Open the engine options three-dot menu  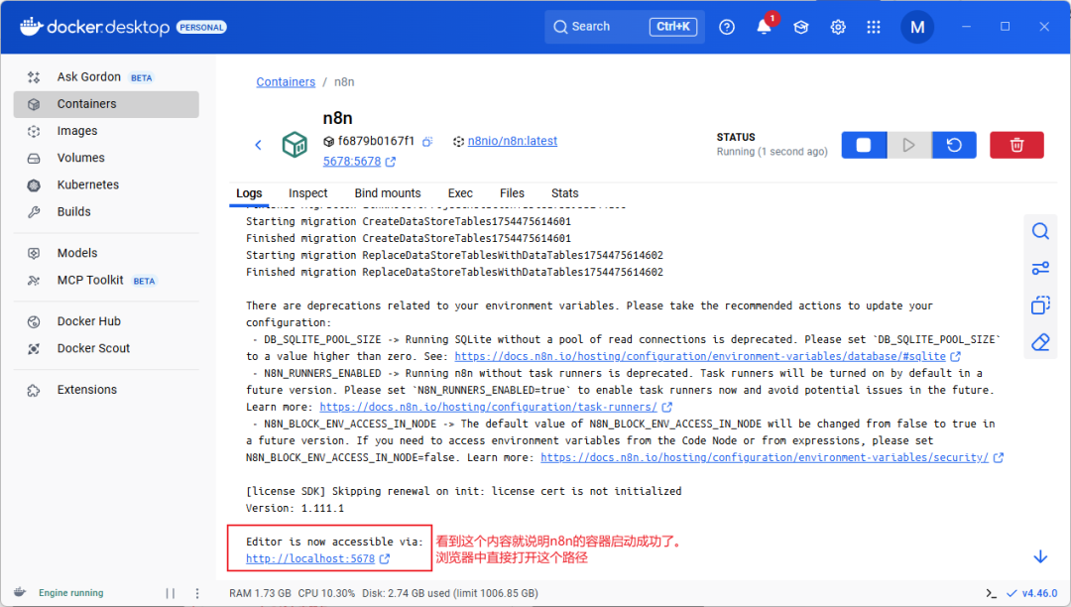pos(197,593)
